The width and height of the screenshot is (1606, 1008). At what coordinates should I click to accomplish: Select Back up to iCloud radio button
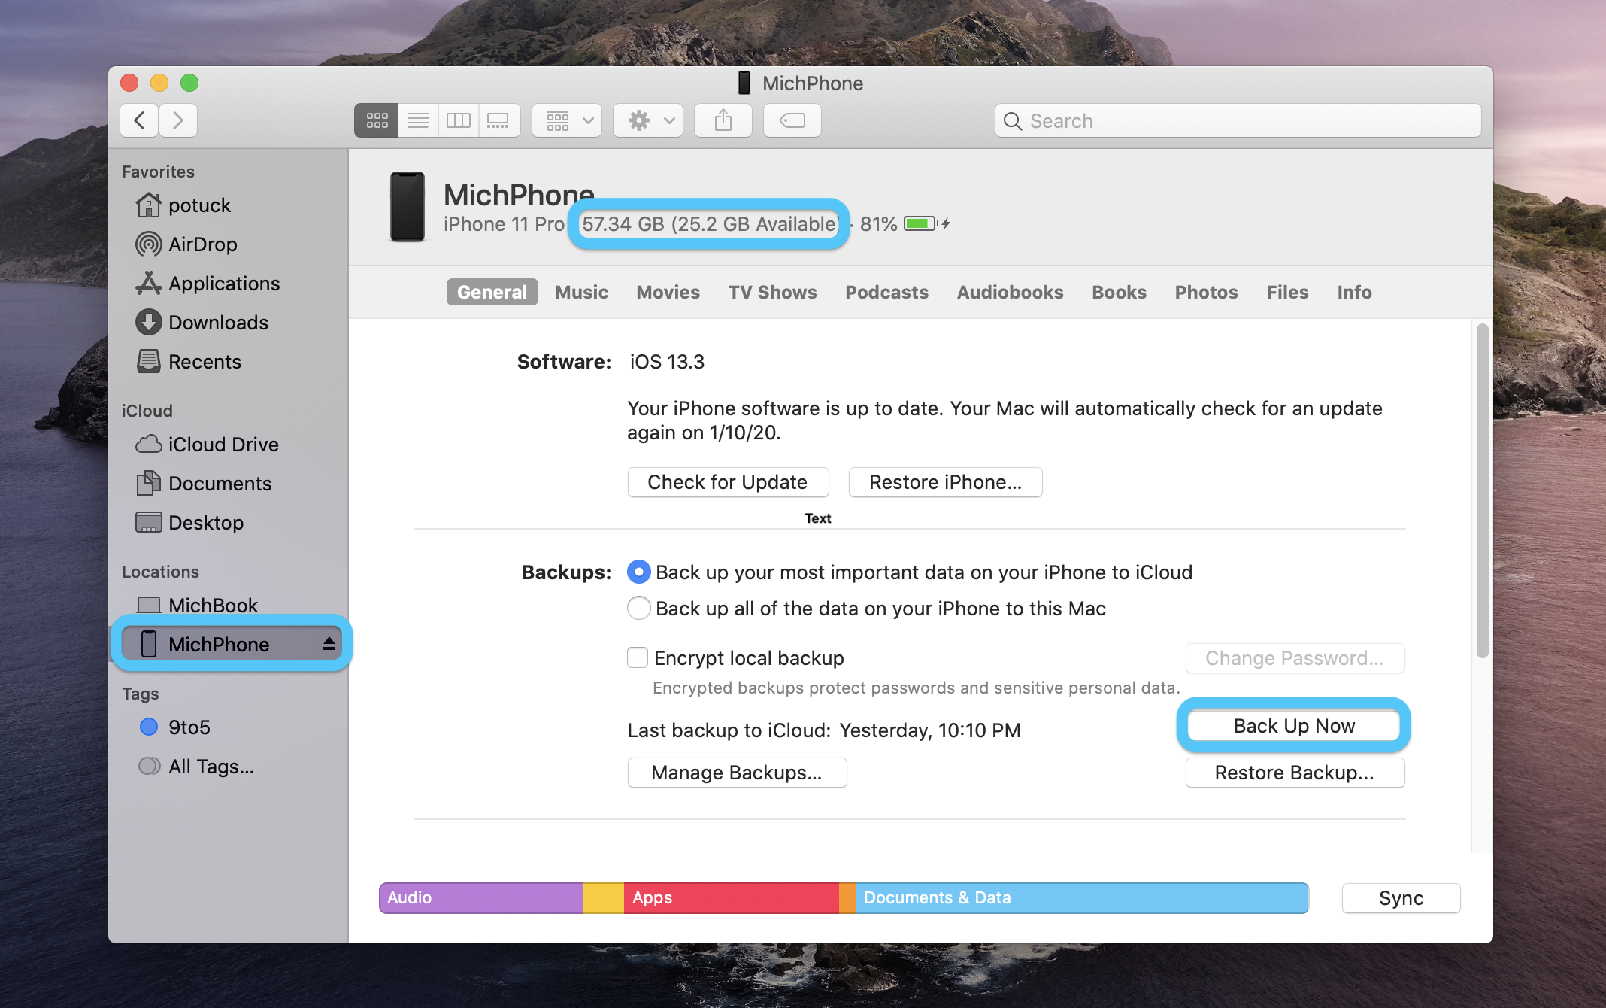(637, 572)
